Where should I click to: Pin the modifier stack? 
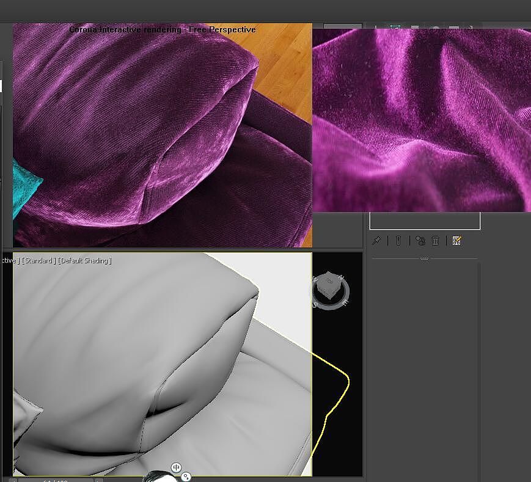pos(376,241)
